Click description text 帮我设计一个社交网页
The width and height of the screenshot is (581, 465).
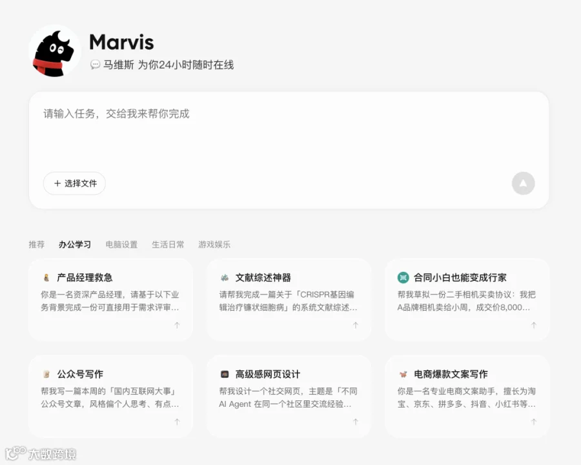288,398
